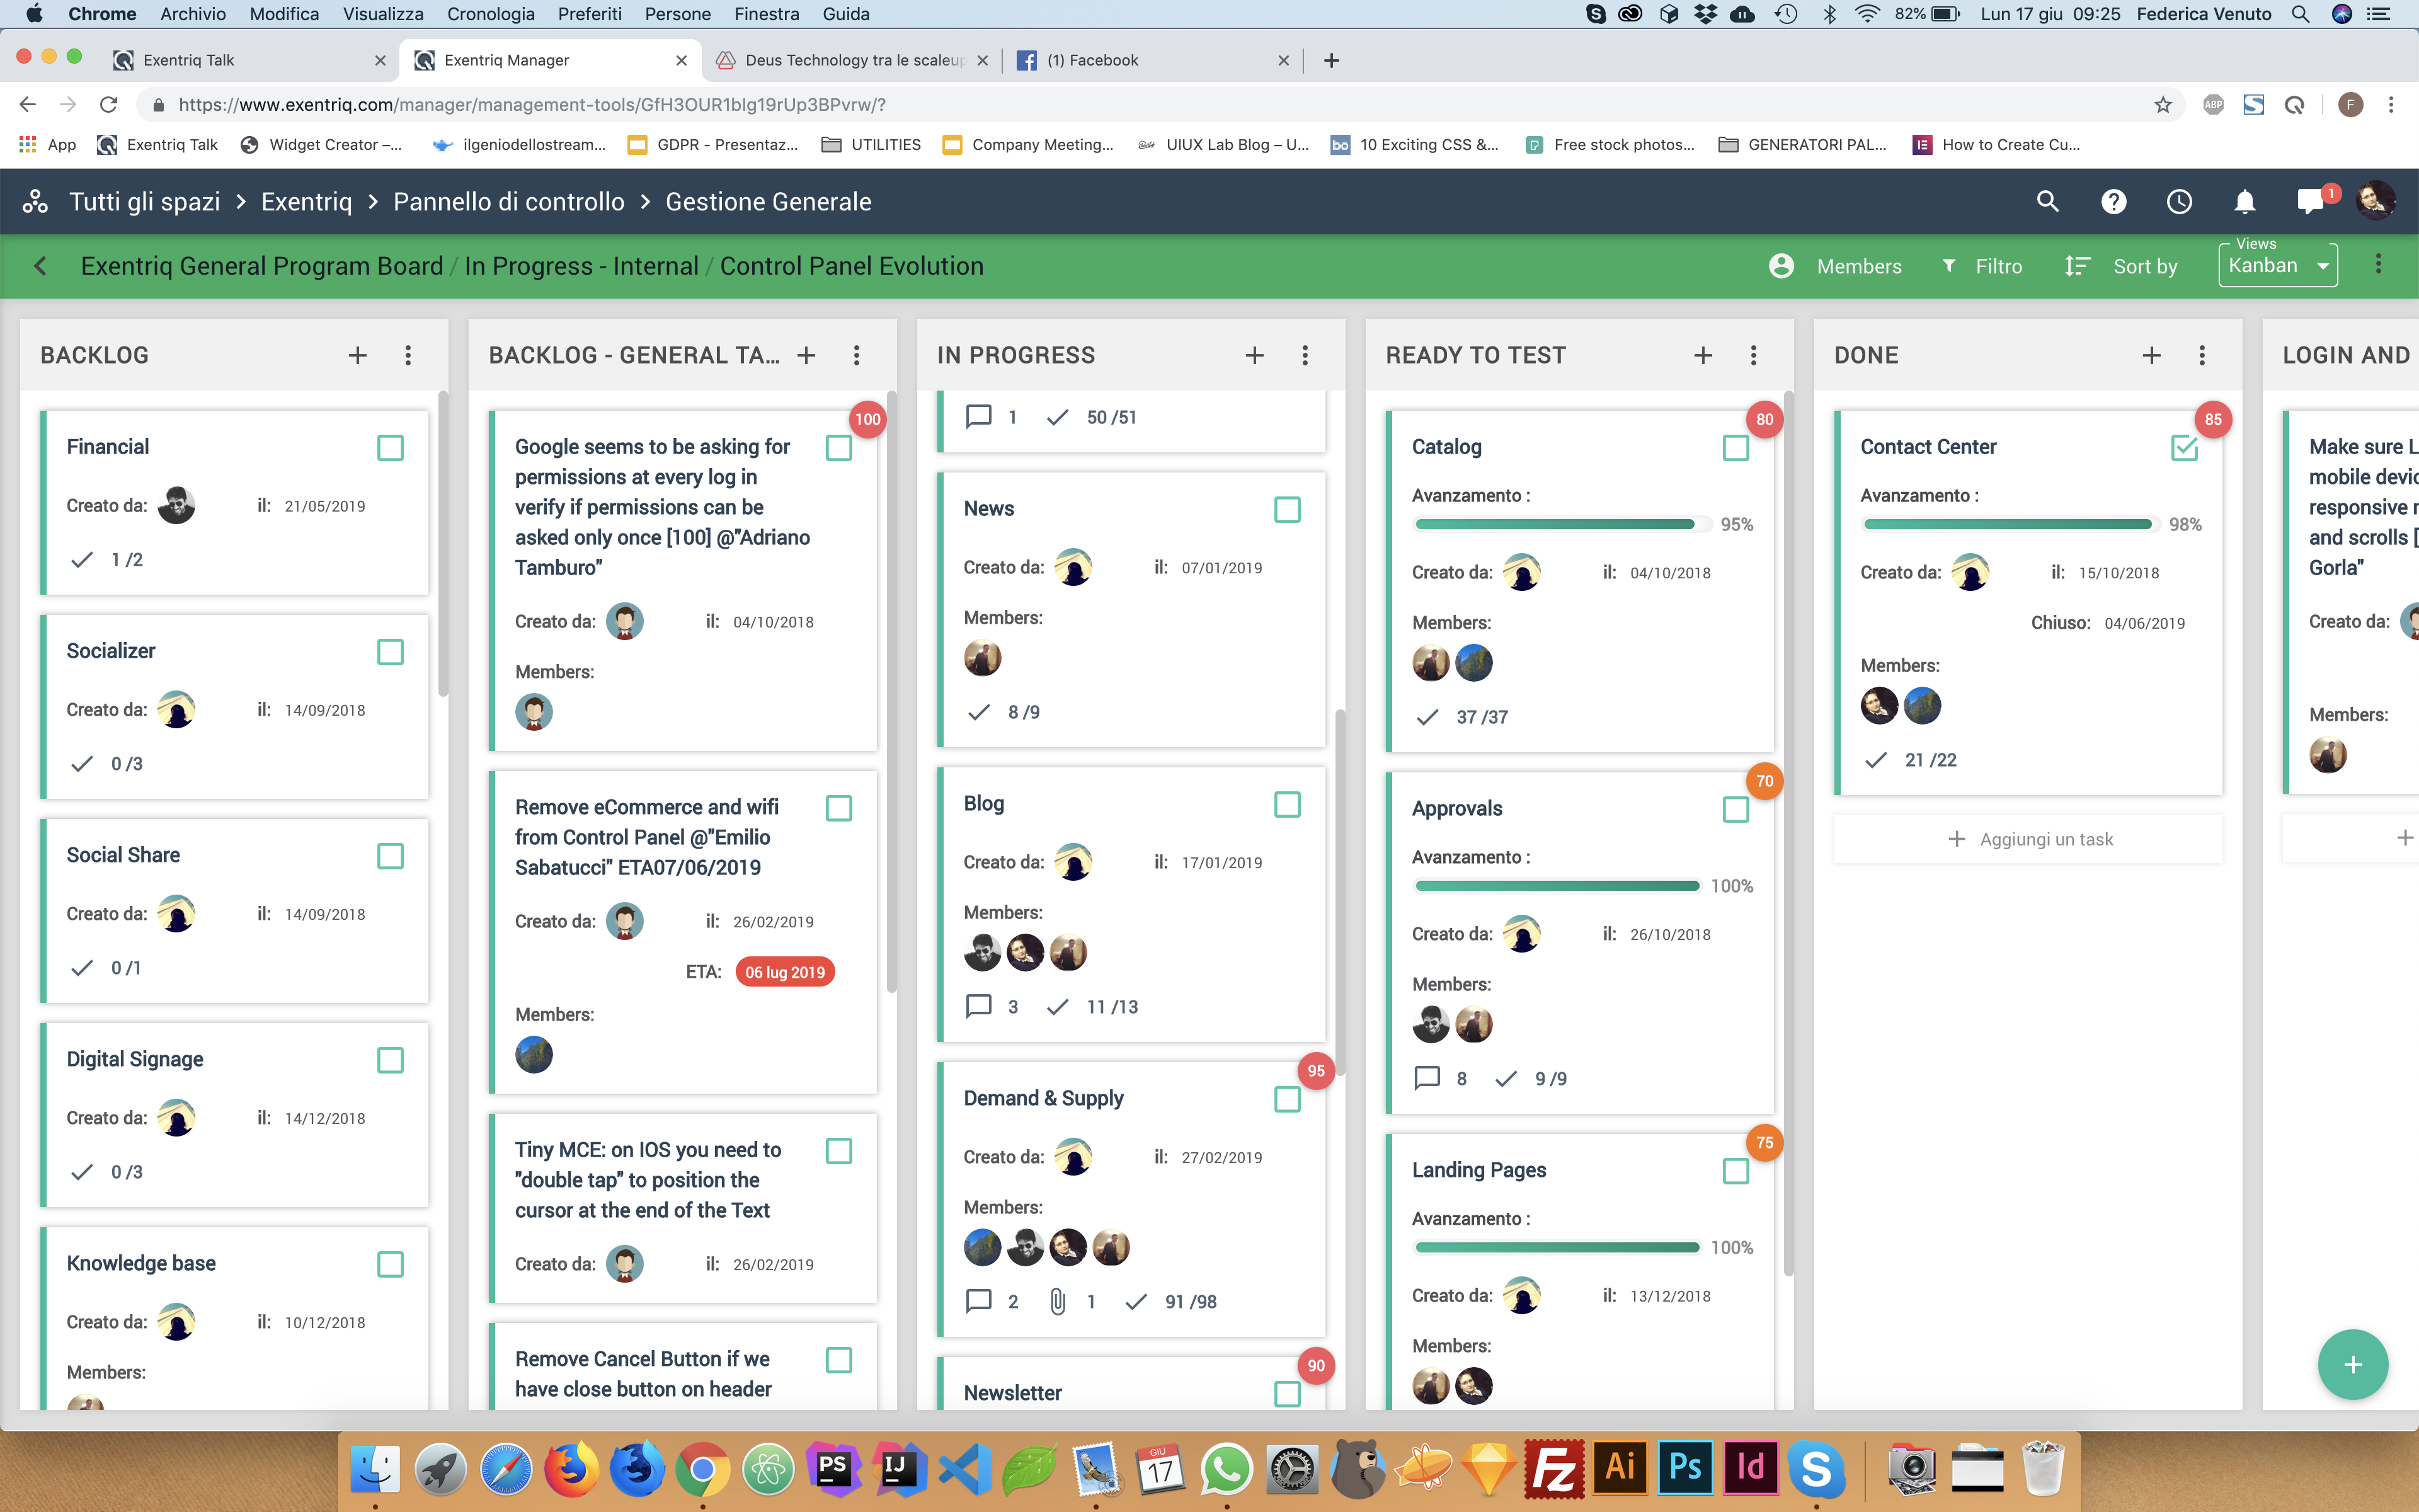
Task: Click the Catalog progress bar
Action: pyautogui.click(x=1554, y=524)
